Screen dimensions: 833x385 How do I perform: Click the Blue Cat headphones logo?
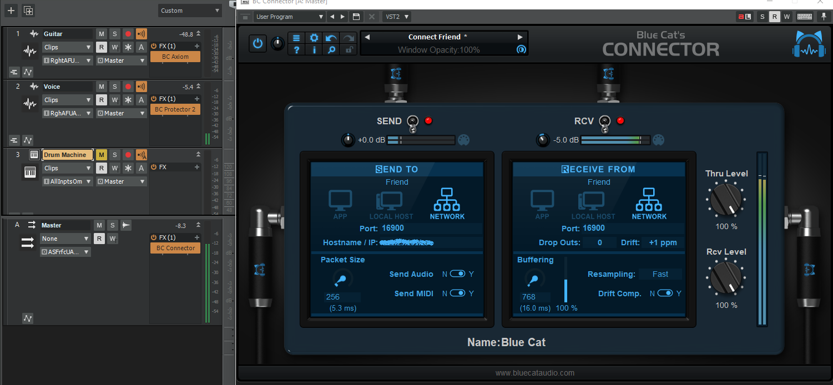[x=809, y=44]
